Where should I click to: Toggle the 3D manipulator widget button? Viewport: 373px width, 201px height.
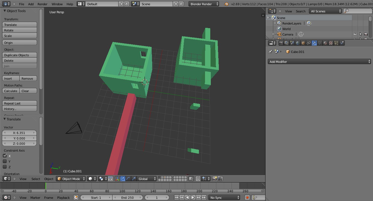(x=117, y=179)
